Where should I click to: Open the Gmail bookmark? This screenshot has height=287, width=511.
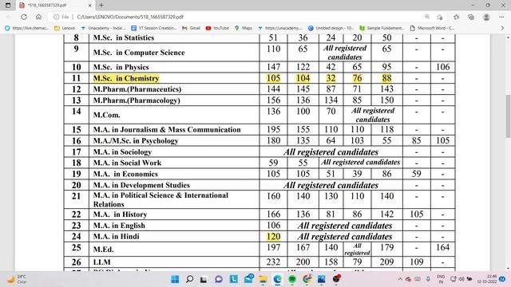click(191, 29)
